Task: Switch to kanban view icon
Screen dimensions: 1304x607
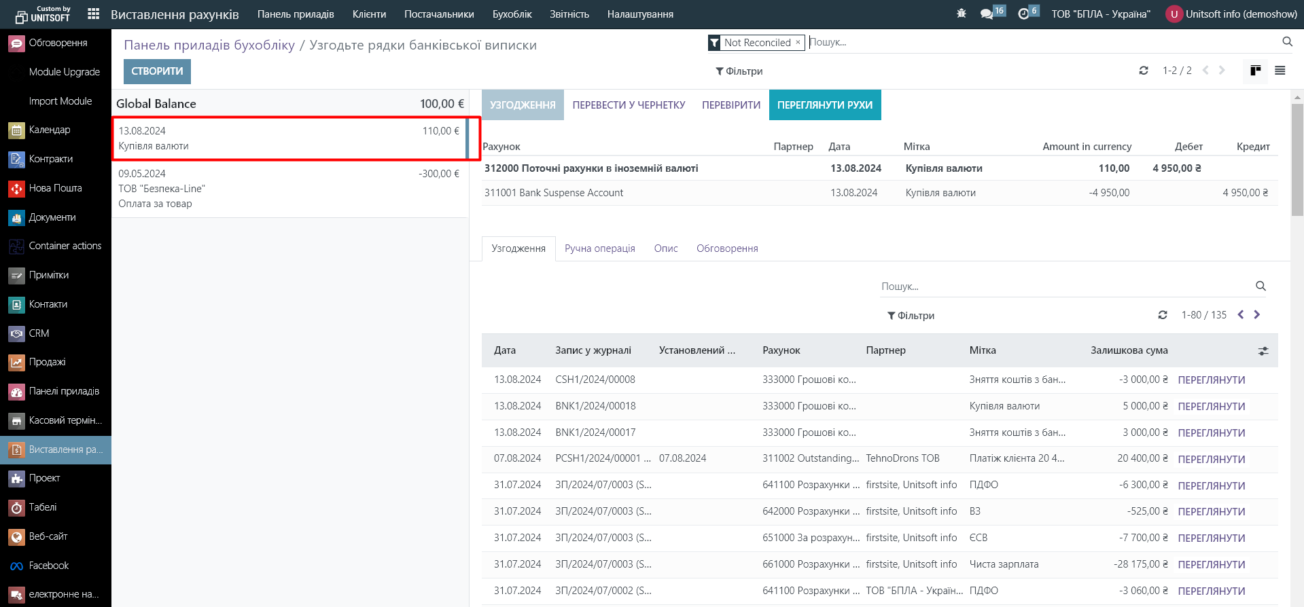Action: pos(1255,71)
